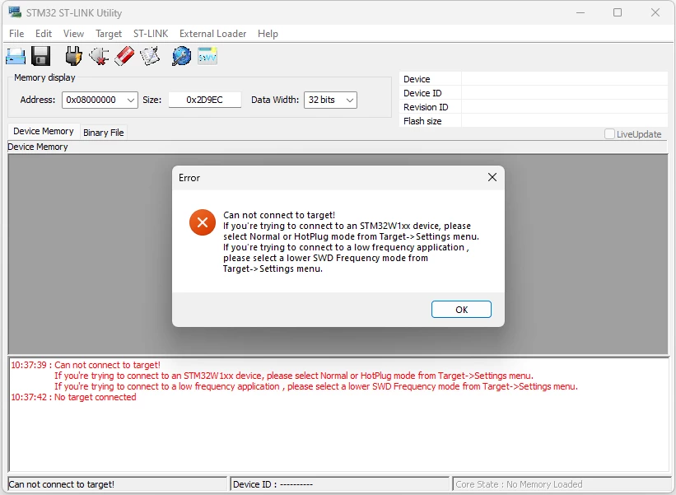Open the SWV viewer icon
This screenshot has width=676, height=495.
tap(207, 56)
